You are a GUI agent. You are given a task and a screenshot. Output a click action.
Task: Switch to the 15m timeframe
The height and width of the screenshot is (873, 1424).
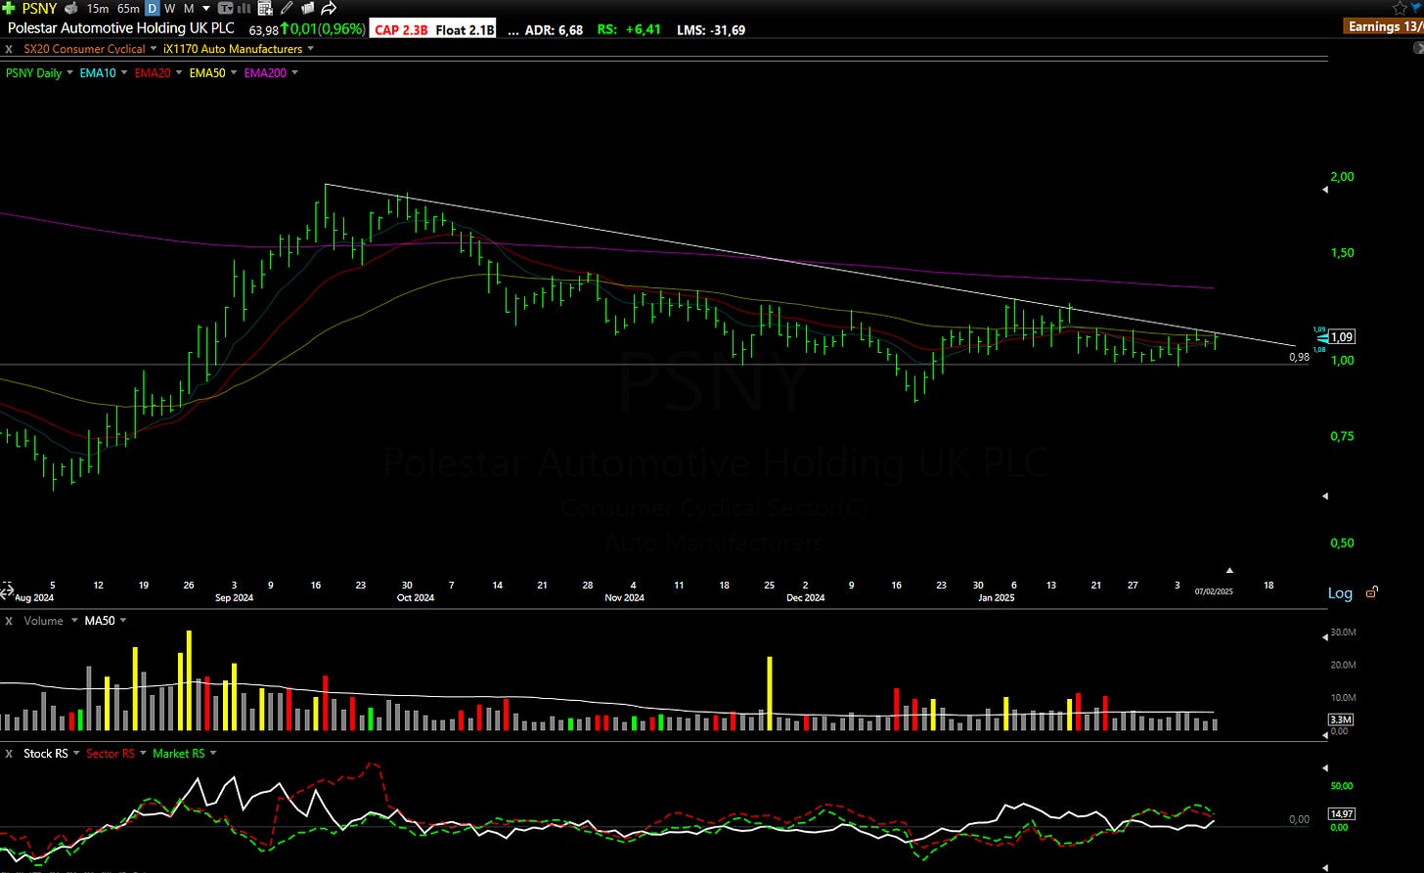(x=97, y=8)
